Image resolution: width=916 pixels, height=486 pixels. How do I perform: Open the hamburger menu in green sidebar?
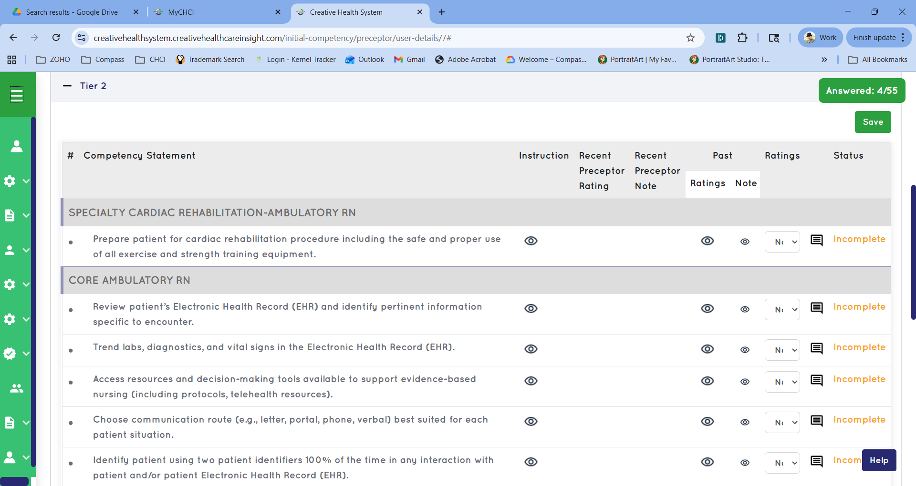pyautogui.click(x=17, y=95)
